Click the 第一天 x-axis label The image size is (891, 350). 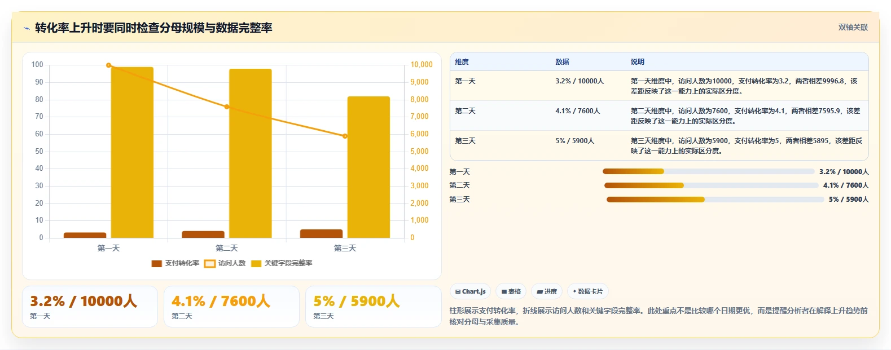108,248
